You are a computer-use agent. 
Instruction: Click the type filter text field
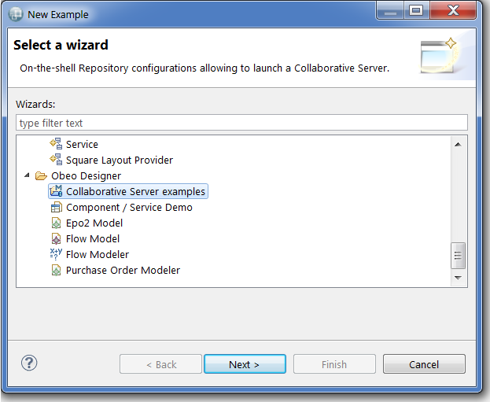pyautogui.click(x=241, y=123)
